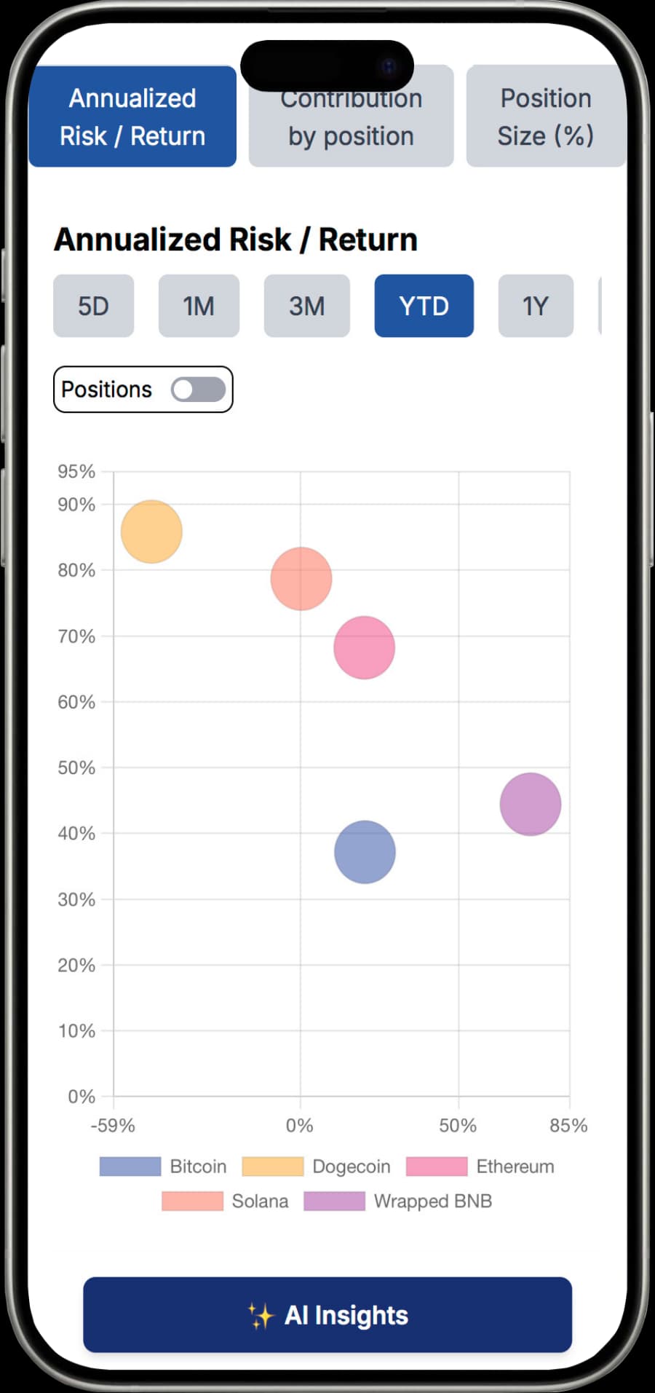Select the 5D time range
The image size is (655, 1393).
click(x=93, y=306)
